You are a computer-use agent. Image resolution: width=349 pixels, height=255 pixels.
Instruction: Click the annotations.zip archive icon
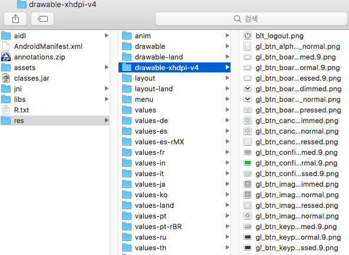[6, 57]
